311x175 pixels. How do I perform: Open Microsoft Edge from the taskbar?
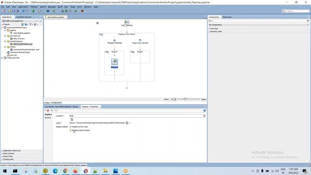(55, 171)
